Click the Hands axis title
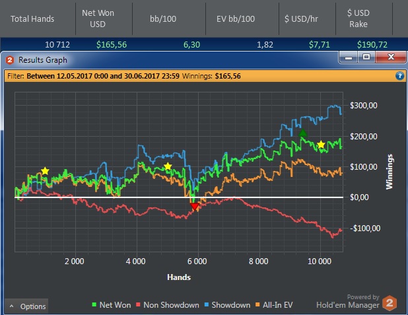The image size is (408, 315). click(x=179, y=277)
